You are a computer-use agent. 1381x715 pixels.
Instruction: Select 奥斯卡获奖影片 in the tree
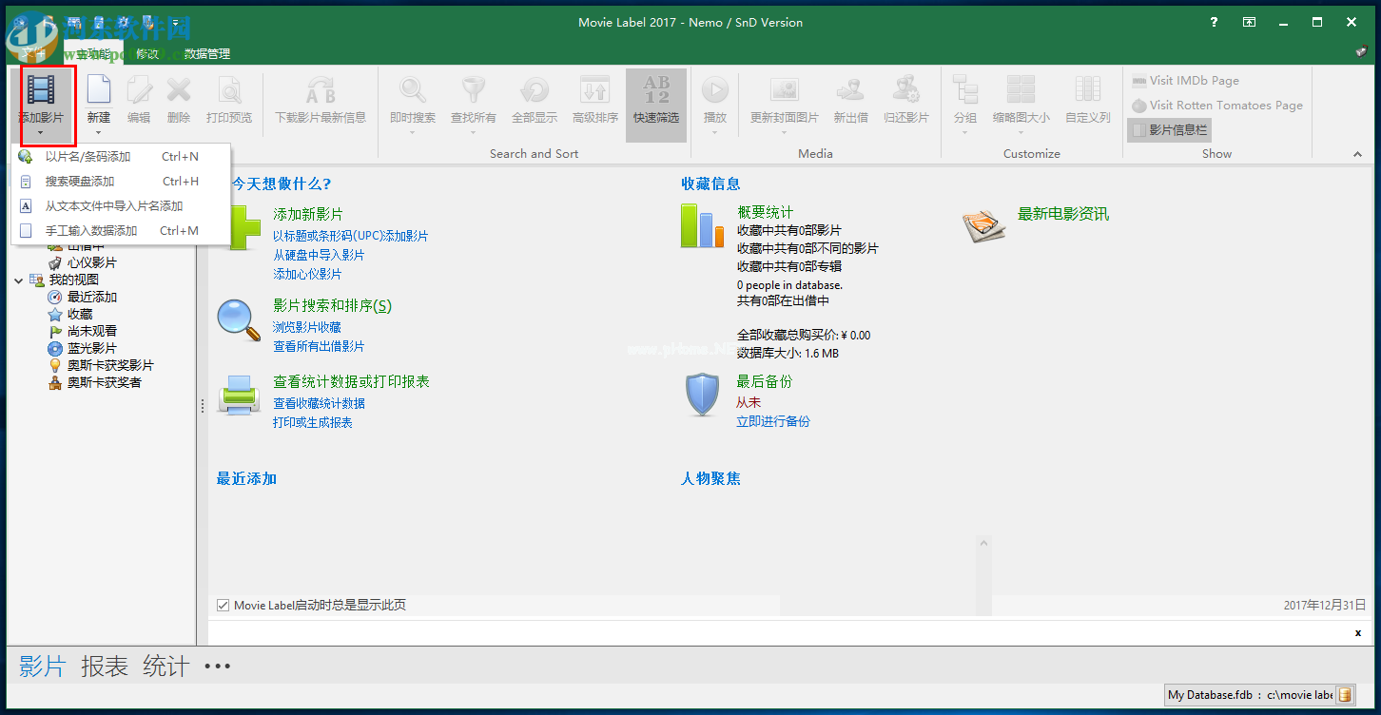coord(110,366)
